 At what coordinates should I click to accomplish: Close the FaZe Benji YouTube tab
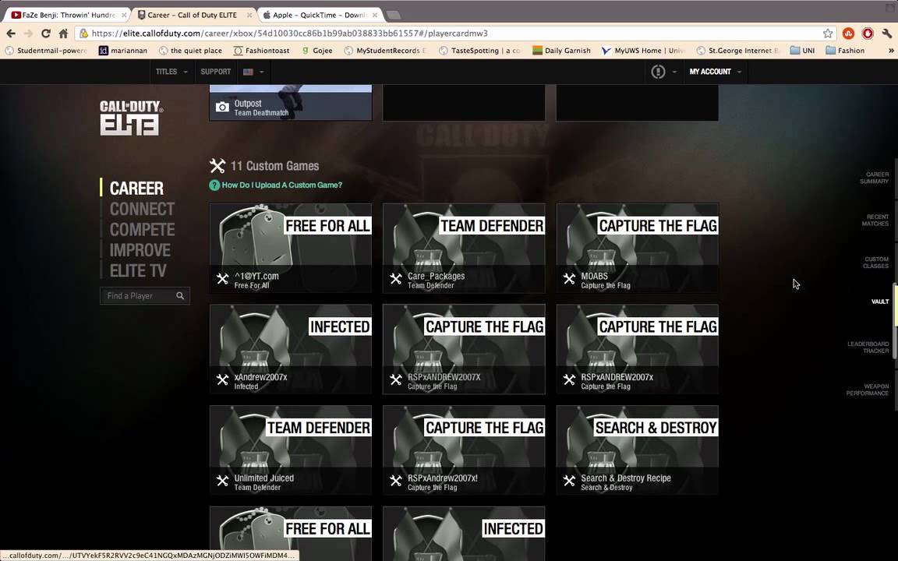[124, 15]
